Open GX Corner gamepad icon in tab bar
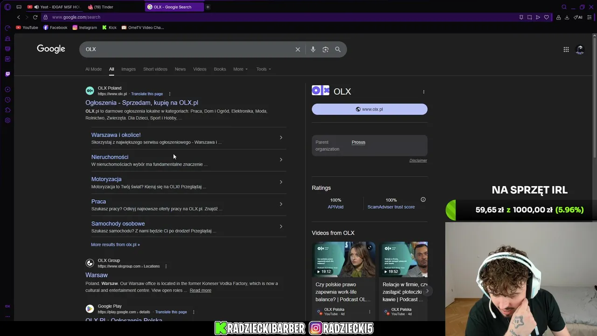Image resolution: width=597 pixels, height=336 pixels. pyautogui.click(x=19, y=7)
